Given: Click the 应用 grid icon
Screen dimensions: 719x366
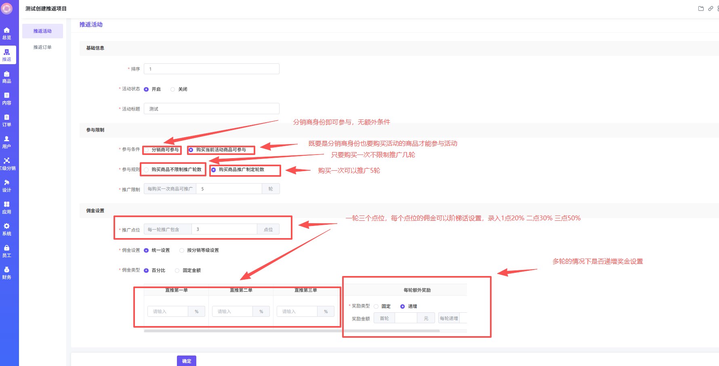Looking at the screenshot, I should tap(7, 205).
